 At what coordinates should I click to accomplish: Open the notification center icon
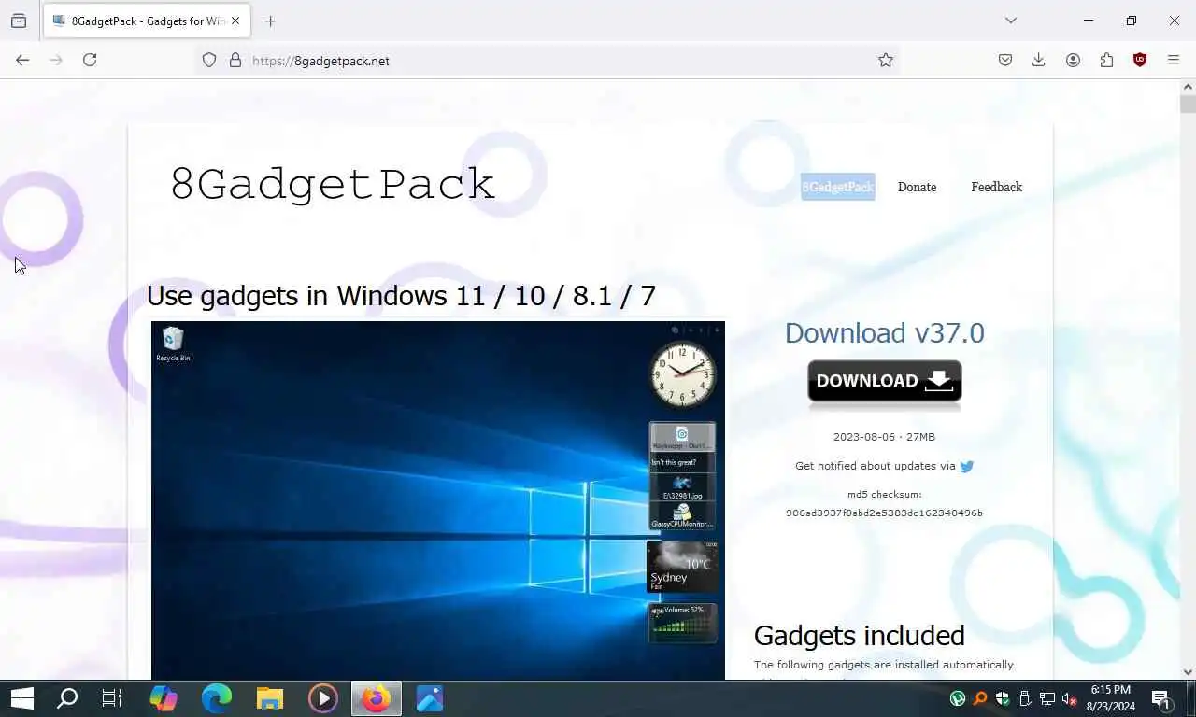(x=1161, y=698)
